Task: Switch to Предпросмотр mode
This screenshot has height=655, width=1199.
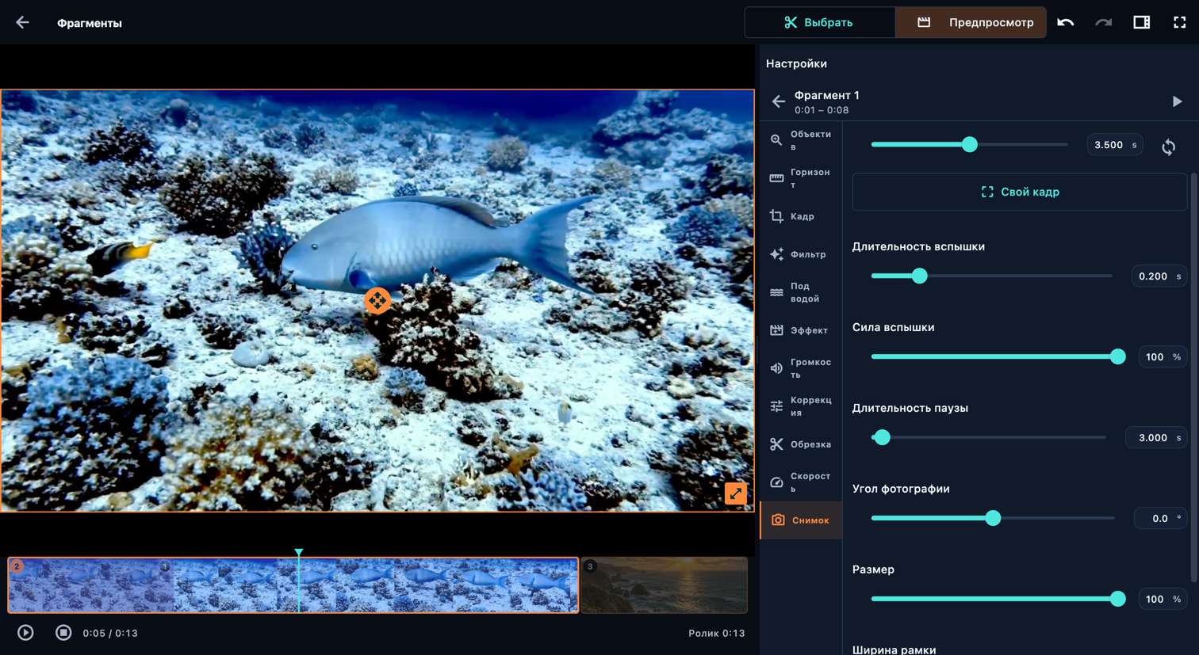Action: tap(971, 22)
